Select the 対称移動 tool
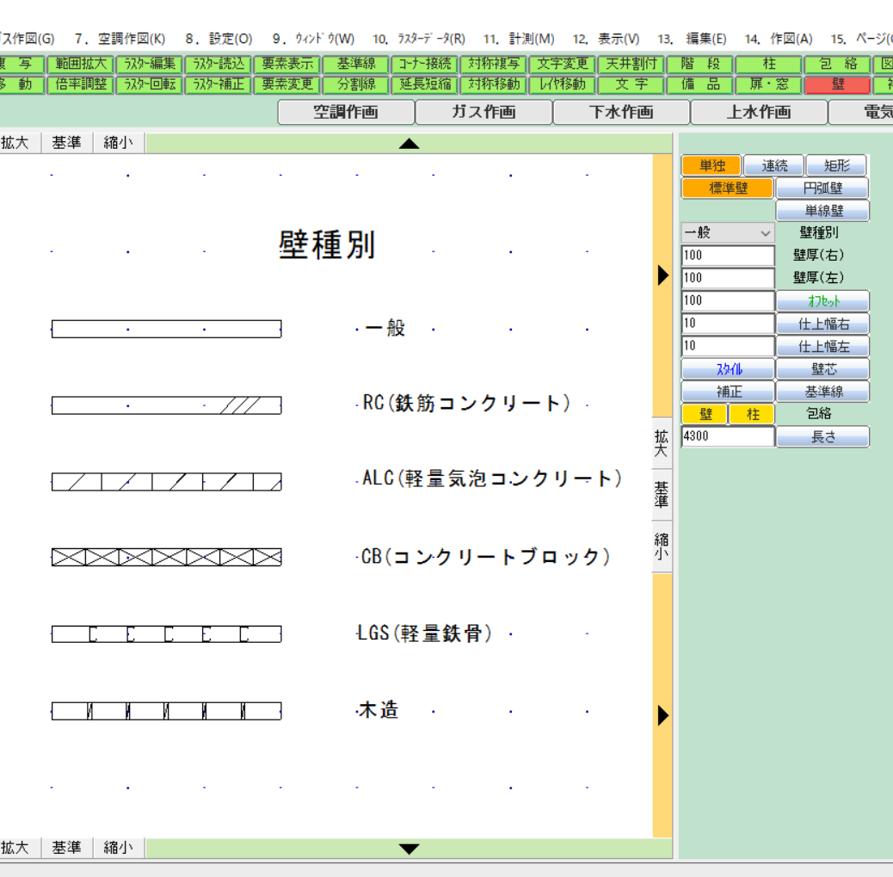This screenshot has height=877, width=893. coord(494,85)
